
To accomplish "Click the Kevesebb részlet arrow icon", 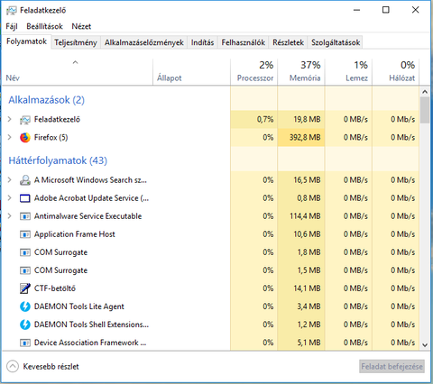I will (x=13, y=367).
